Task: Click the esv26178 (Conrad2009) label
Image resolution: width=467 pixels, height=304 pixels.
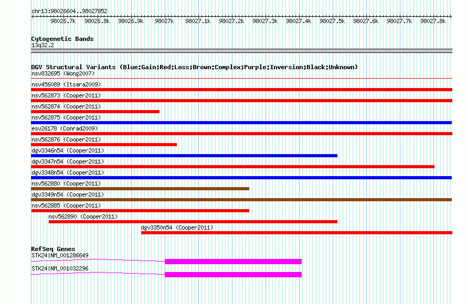Action: (65, 128)
